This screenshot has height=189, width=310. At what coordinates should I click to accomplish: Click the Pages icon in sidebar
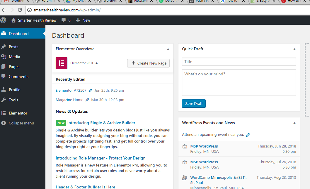3,67
